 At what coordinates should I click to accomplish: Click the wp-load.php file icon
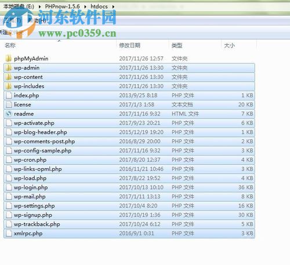coord(9,178)
